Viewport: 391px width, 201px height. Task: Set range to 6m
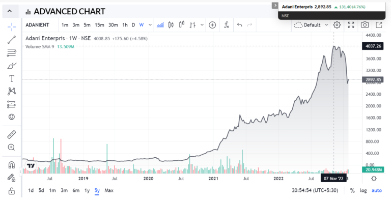(x=76, y=190)
